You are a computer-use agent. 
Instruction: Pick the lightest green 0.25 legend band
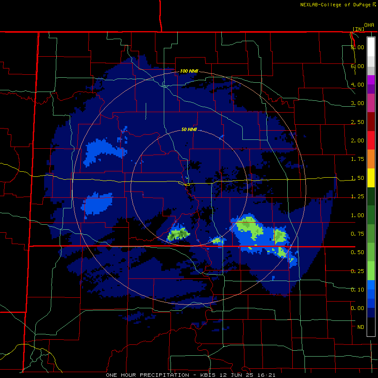(x=371, y=271)
